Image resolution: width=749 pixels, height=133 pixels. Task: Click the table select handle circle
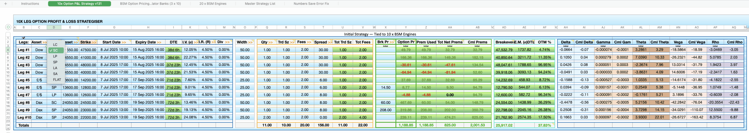pyautogui.click(x=8, y=27)
